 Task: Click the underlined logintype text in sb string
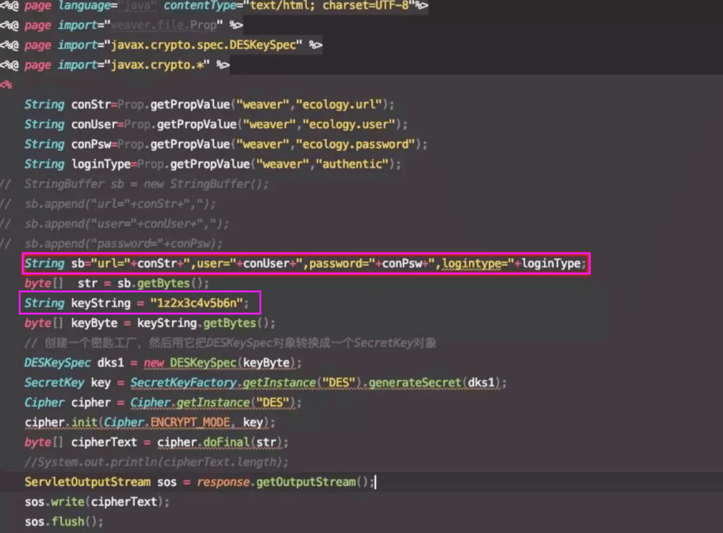471,264
